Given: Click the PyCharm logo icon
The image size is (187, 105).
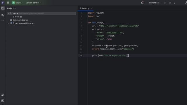Looking at the screenshot, I should tap(3, 3).
